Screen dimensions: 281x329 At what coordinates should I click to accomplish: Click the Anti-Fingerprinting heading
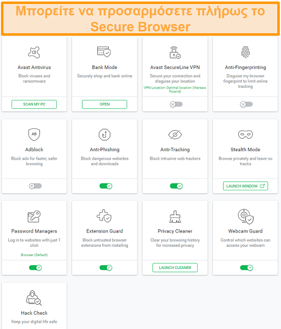click(x=245, y=67)
